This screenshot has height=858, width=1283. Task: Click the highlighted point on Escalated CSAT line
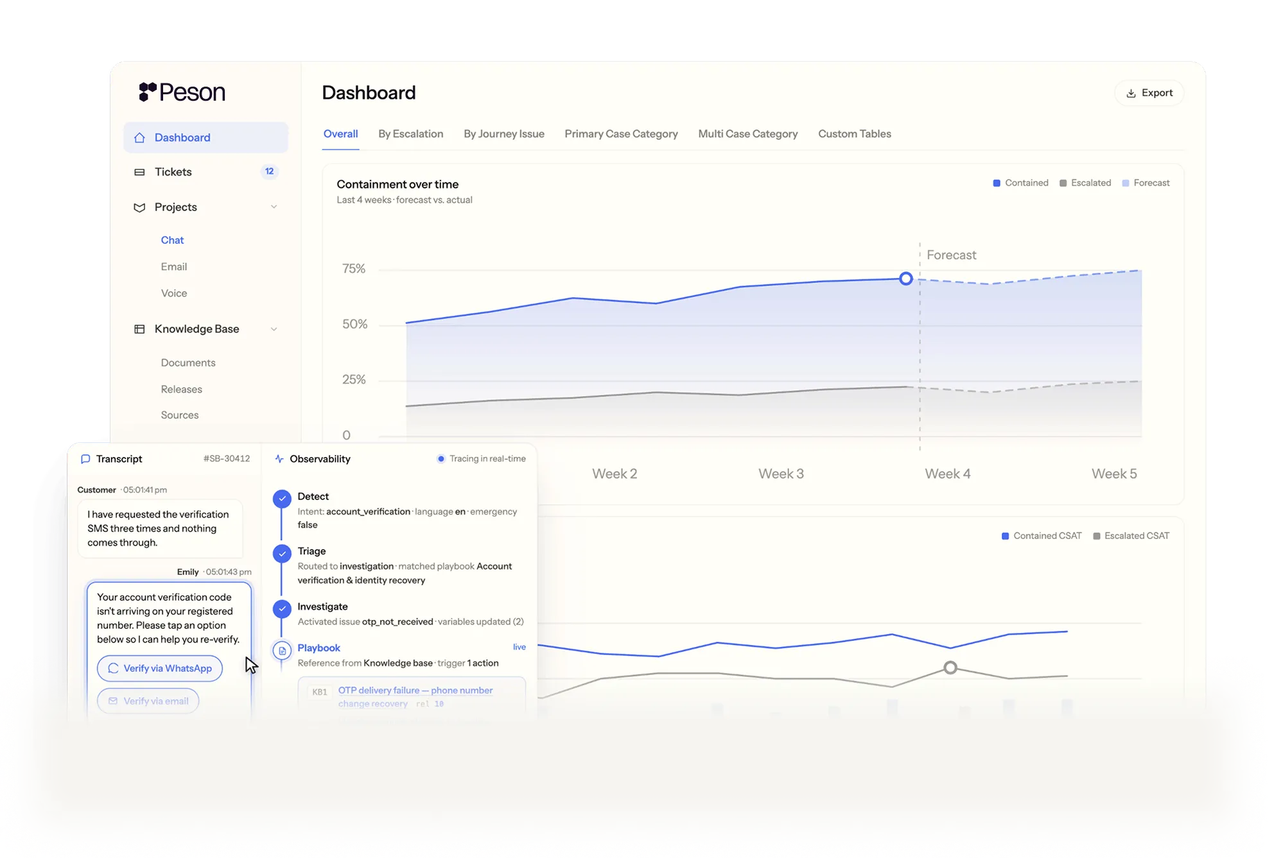(950, 667)
